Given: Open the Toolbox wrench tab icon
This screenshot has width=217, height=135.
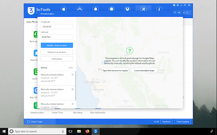Looking at the screenshot, I should click(143, 9).
